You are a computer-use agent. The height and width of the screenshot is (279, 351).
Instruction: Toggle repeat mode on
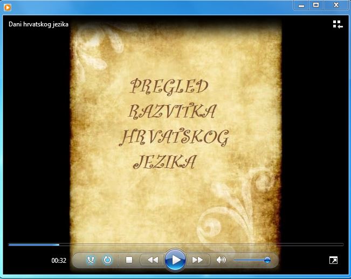107,260
